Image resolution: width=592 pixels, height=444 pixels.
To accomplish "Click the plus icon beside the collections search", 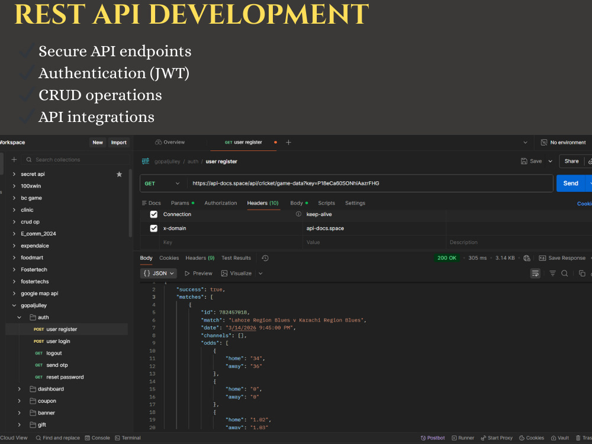I will [14, 160].
